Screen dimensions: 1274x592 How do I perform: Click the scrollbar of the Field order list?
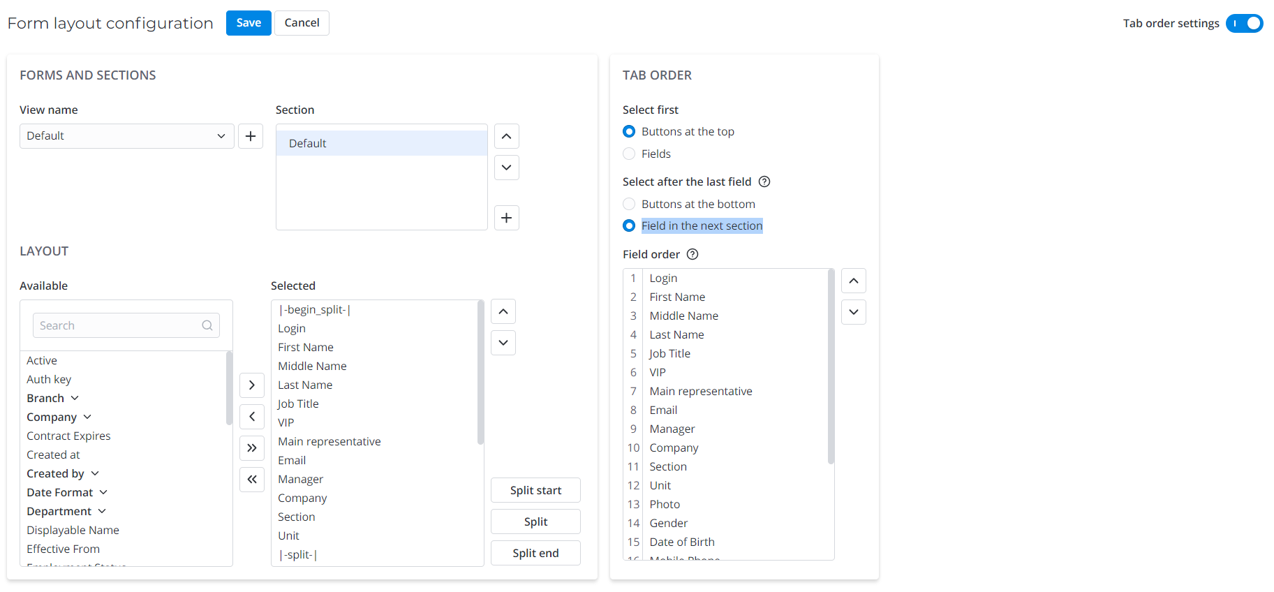tap(831, 367)
